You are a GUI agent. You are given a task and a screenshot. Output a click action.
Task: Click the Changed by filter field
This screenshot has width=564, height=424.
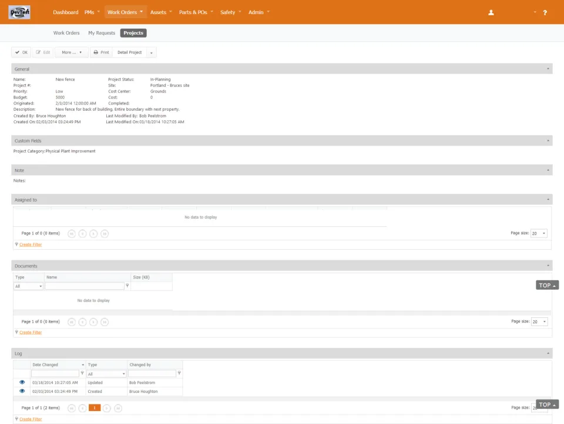[152, 374]
